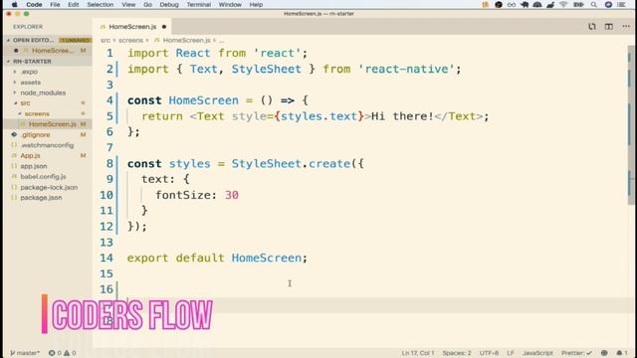Click the master branch in status bar
The height and width of the screenshot is (358, 637).
25,353
